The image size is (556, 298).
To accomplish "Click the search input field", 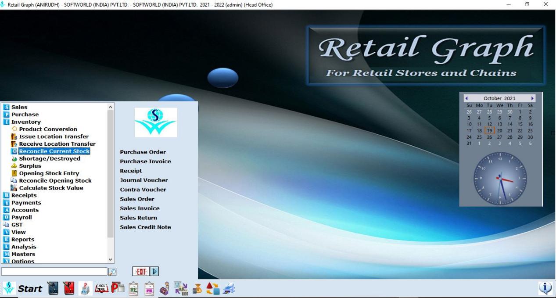I will coord(54,272).
